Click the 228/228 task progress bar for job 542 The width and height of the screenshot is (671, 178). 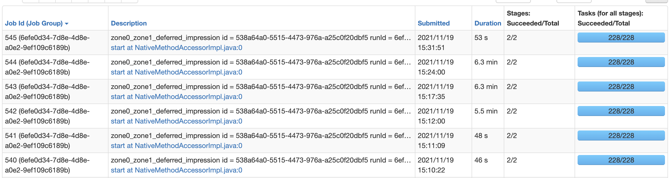click(621, 111)
